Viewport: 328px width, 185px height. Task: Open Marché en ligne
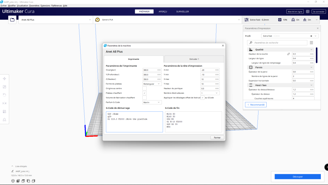[295, 12]
